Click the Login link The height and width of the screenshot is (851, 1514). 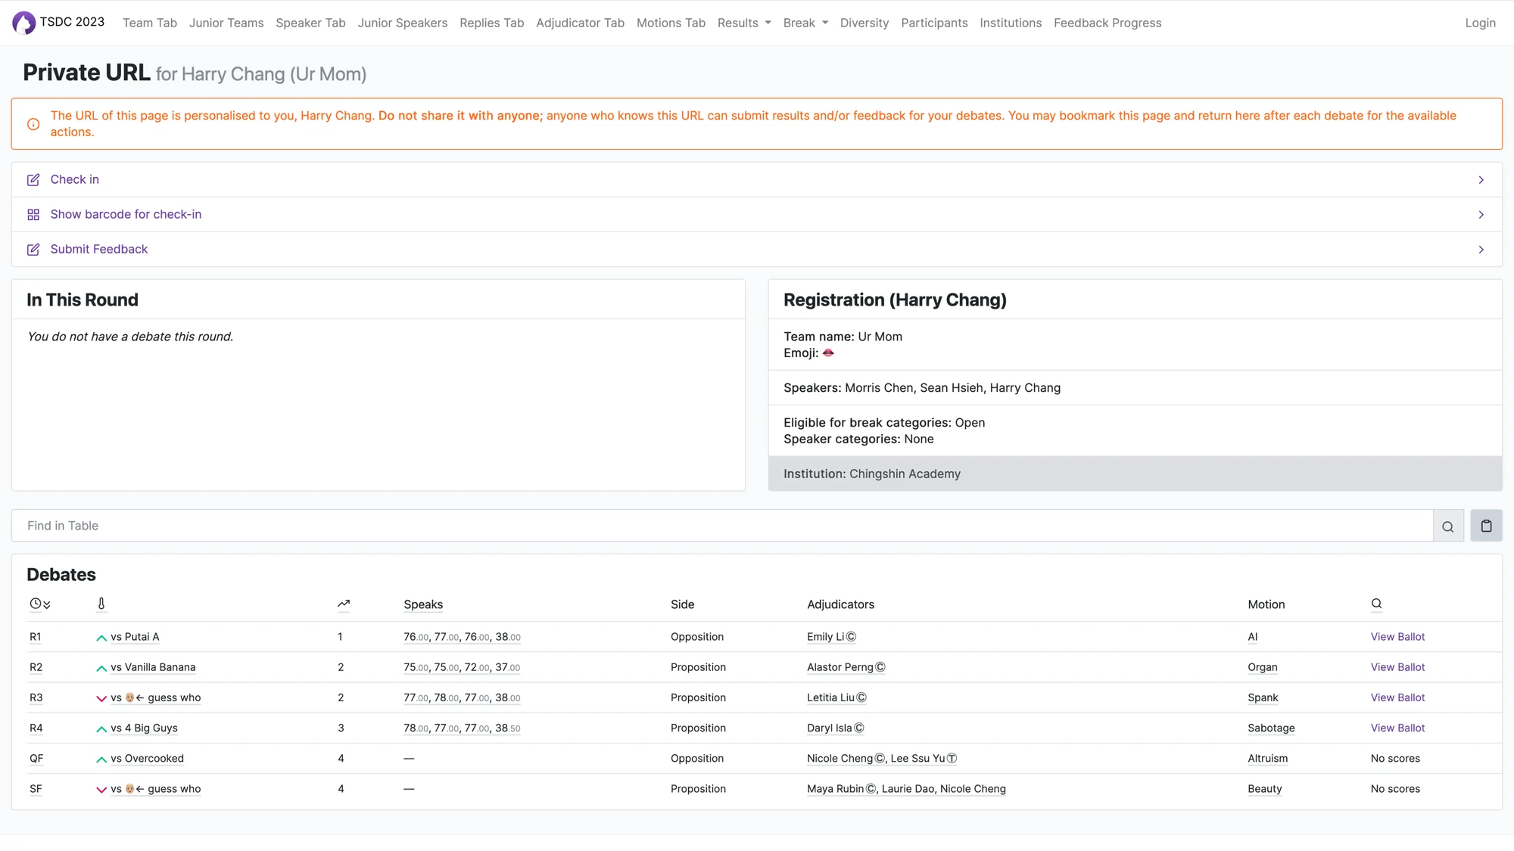[x=1480, y=23]
